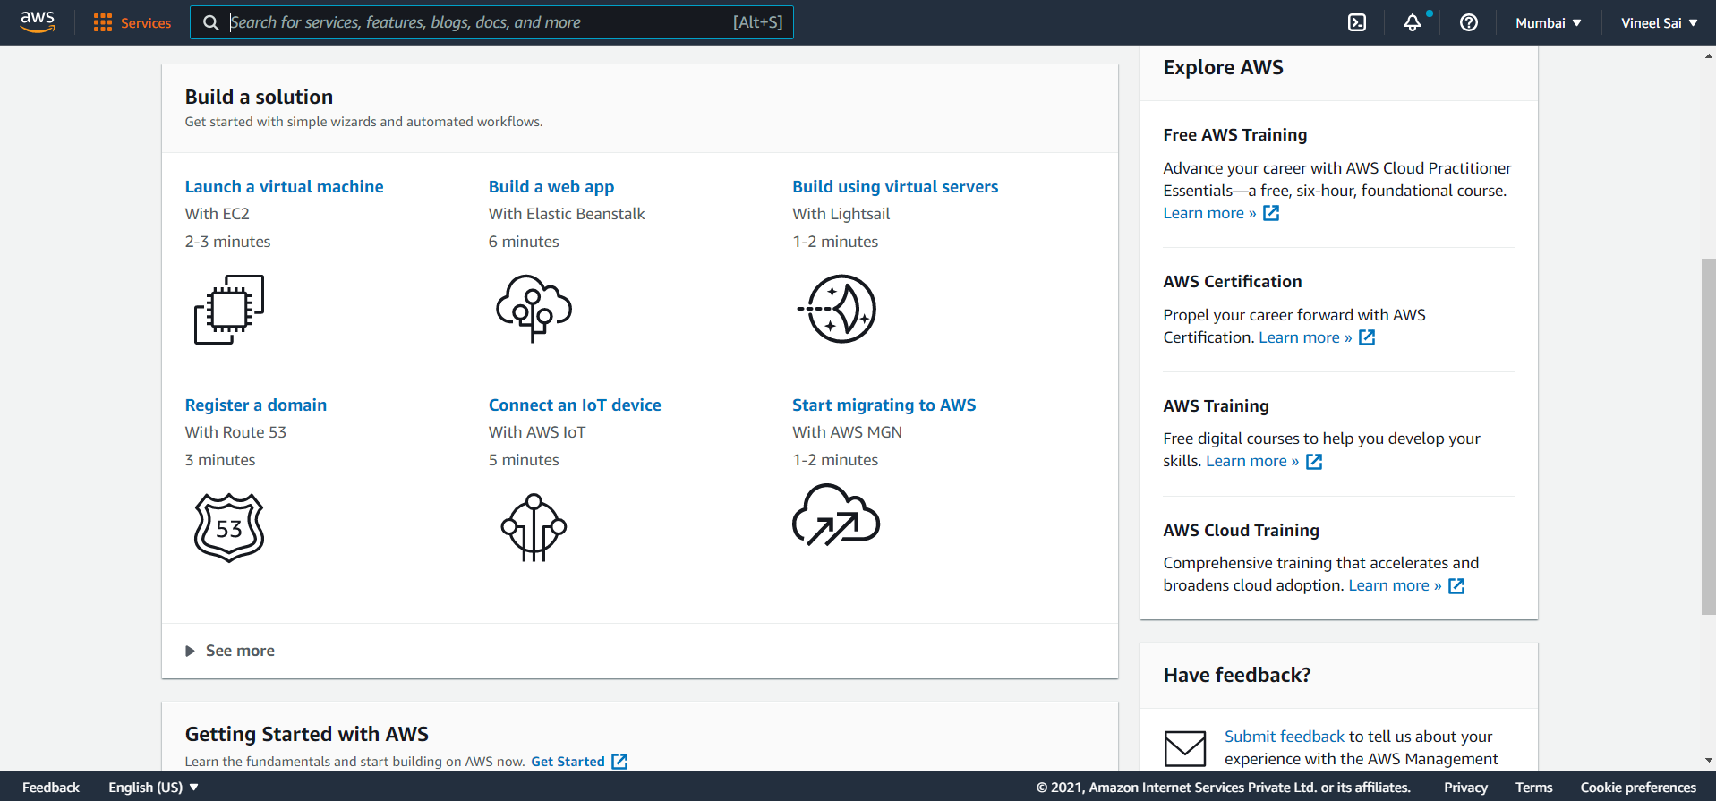The width and height of the screenshot is (1716, 801).
Task: Click the Getting Started with AWS heading
Action: (x=306, y=734)
